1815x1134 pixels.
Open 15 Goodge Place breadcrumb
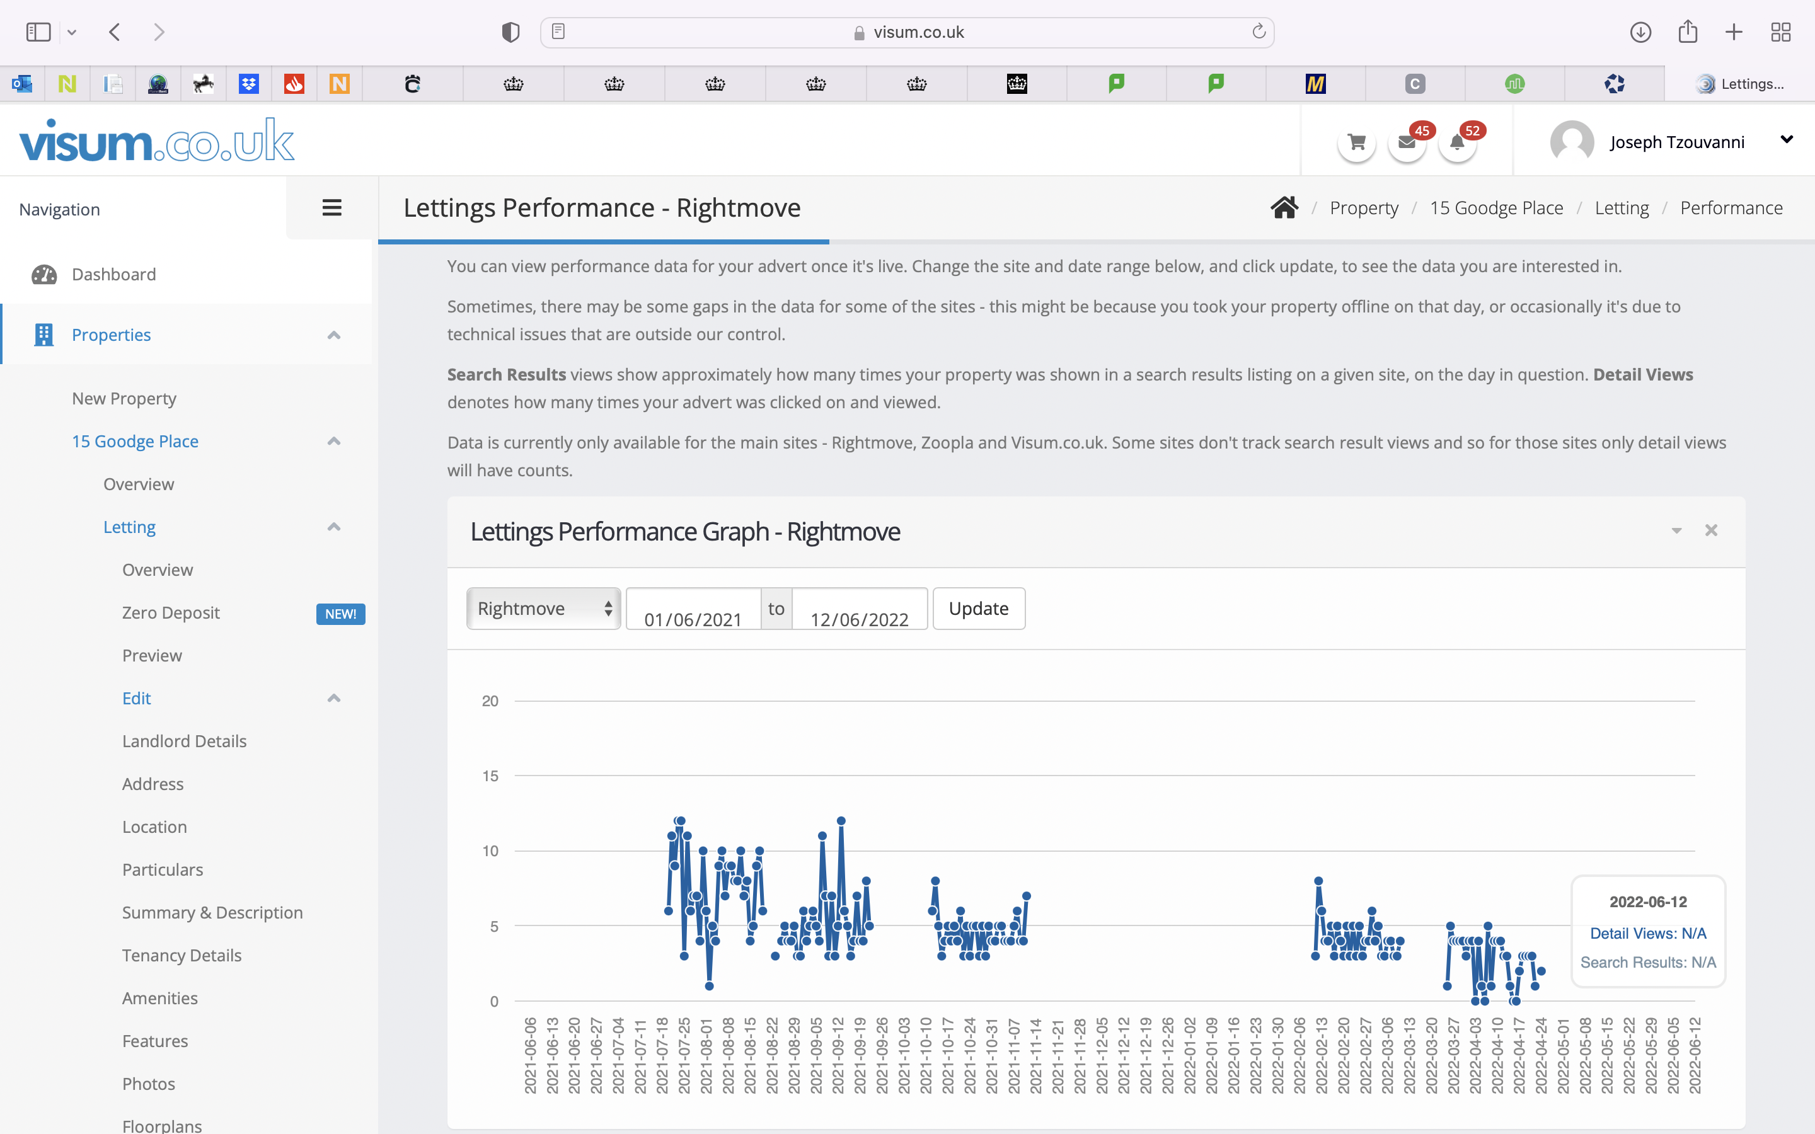(x=1496, y=208)
